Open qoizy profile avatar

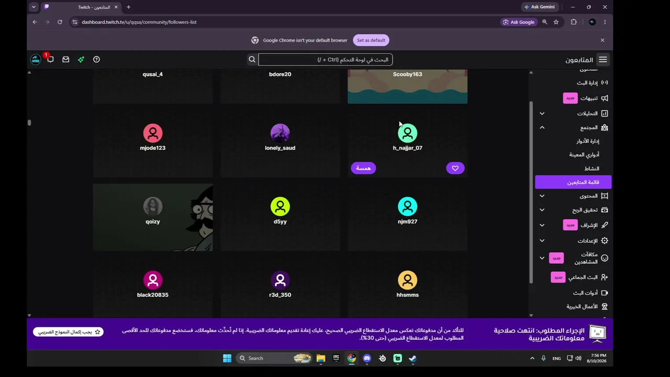pyautogui.click(x=153, y=207)
